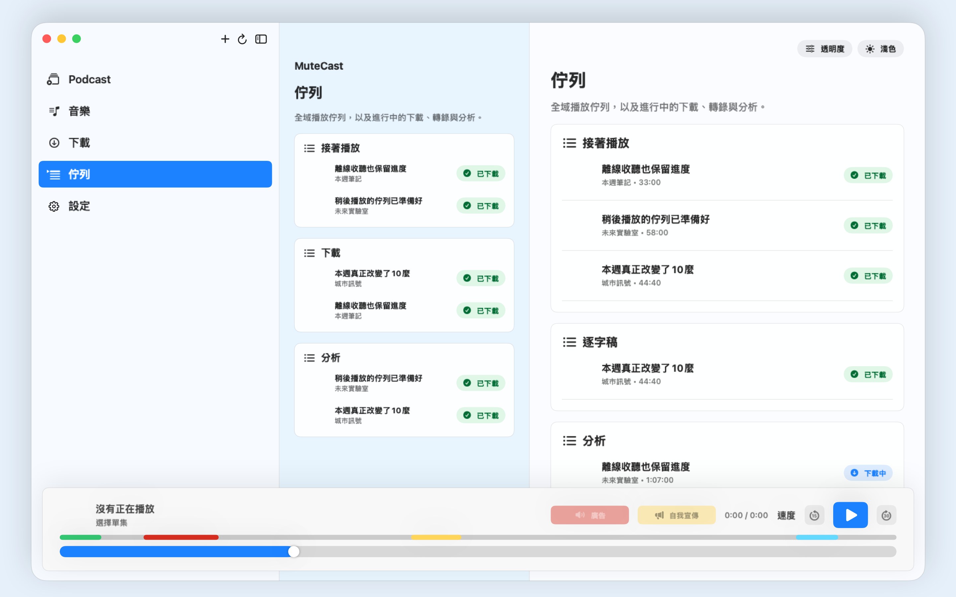Viewport: 956px width, 597px height.
Task: Skip forward 30 seconds icon
Action: pyautogui.click(x=886, y=515)
